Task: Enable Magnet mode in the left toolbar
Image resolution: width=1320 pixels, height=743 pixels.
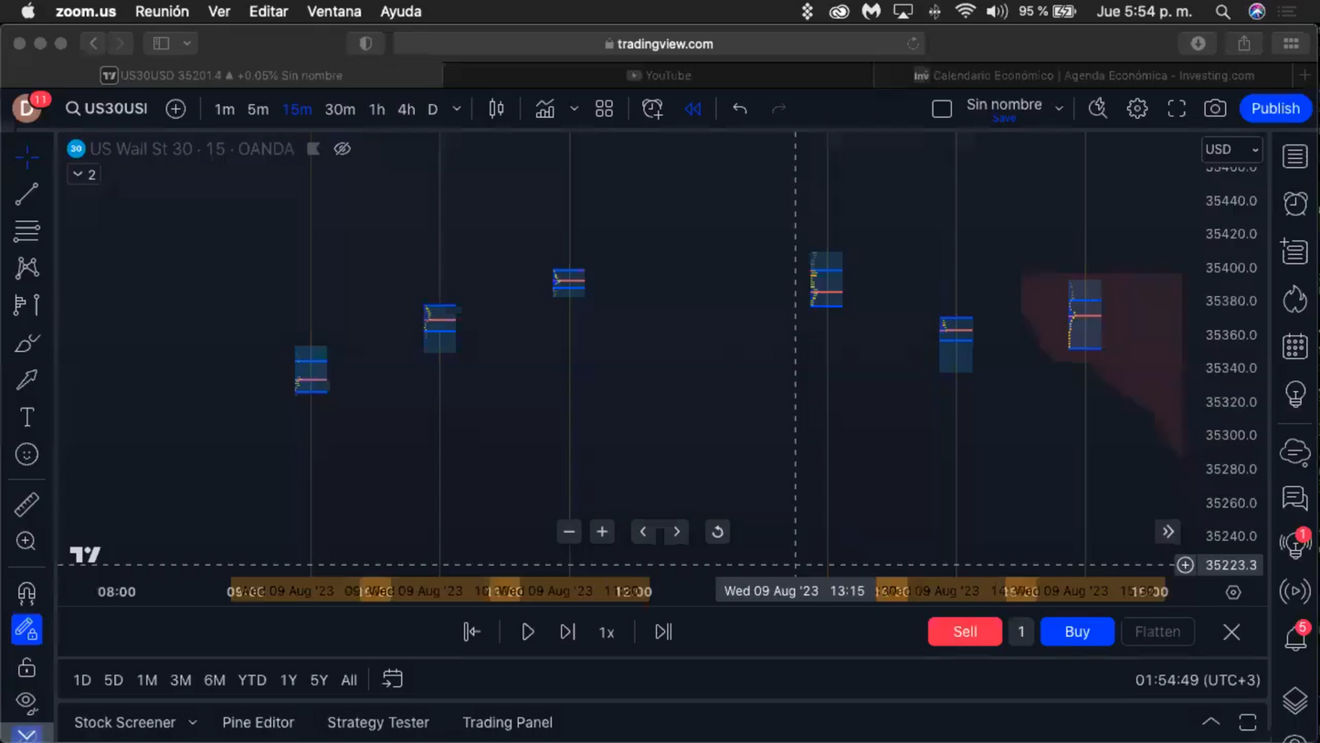Action: (x=26, y=592)
